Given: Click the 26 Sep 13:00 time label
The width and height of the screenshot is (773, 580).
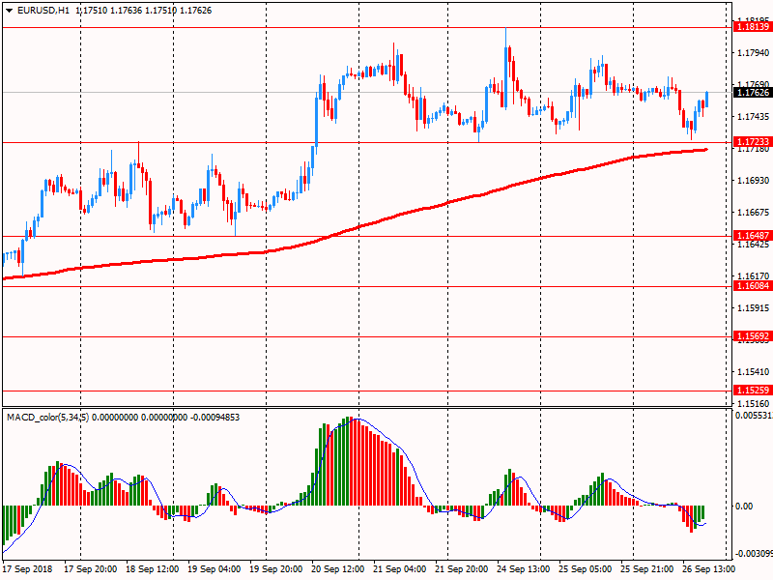Looking at the screenshot, I should point(708,569).
